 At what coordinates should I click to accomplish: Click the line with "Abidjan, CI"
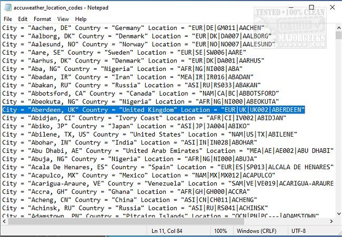pos(144,118)
